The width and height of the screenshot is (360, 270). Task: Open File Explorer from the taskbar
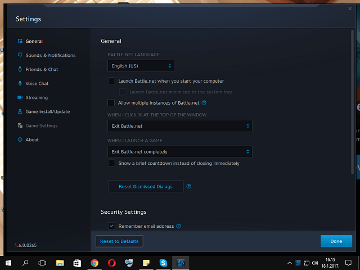click(60, 263)
